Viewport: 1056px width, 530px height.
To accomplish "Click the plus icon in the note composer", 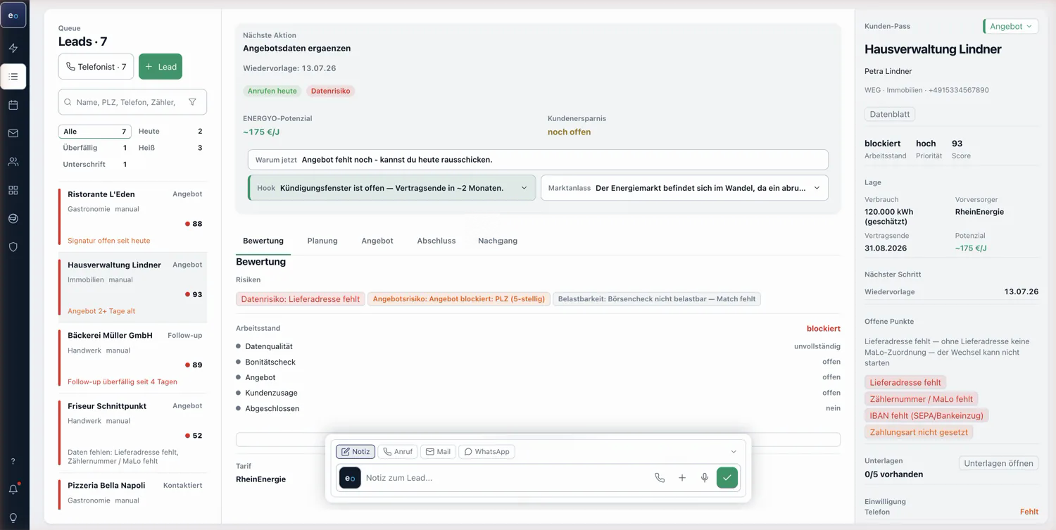I will pyautogui.click(x=682, y=478).
